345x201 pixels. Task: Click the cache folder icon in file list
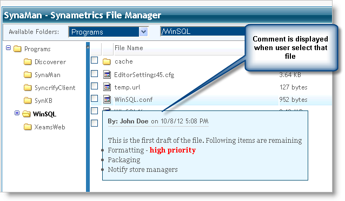pos(107,61)
